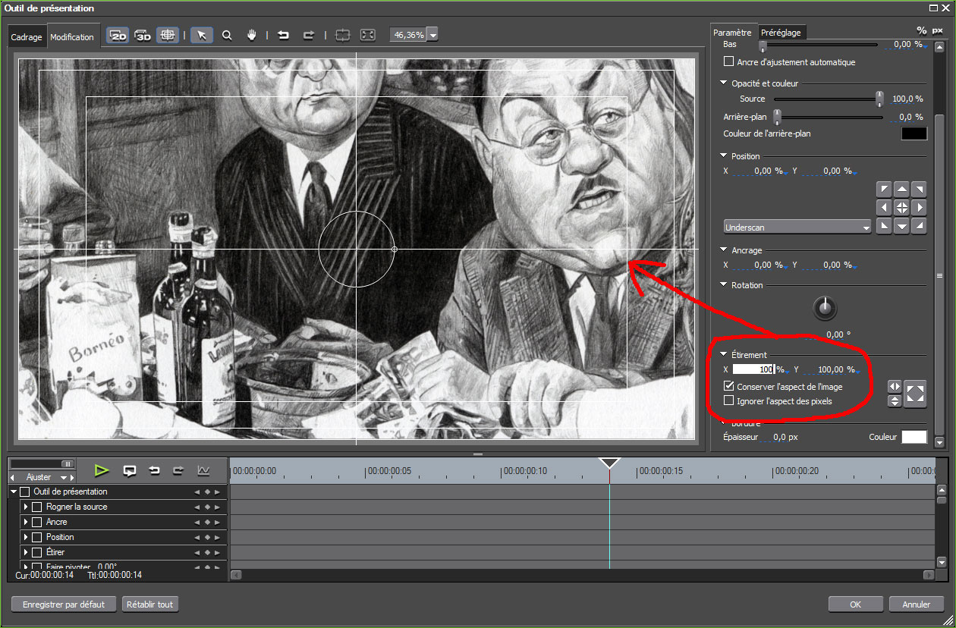This screenshot has width=956, height=628.
Task: Open the keyframe graph view icon
Action: pyautogui.click(x=203, y=470)
